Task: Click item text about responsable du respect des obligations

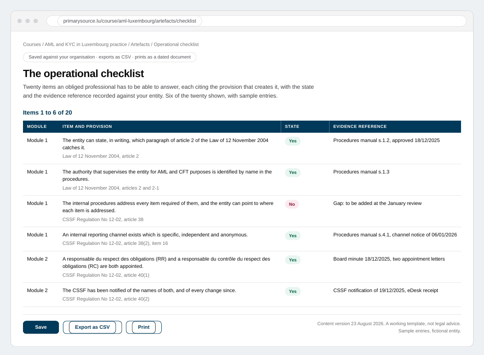Action: pos(167,263)
